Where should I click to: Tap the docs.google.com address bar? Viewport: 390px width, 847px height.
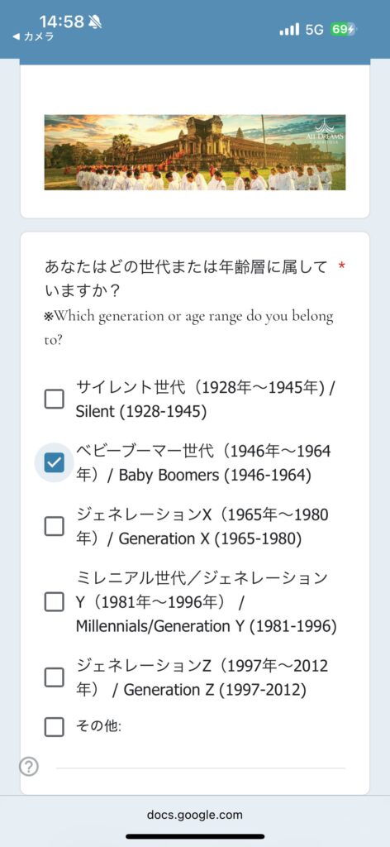195,815
